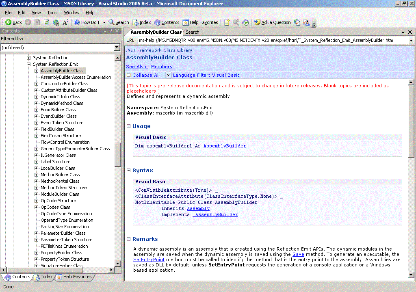Image resolution: width=416 pixels, height=292 pixels.
Task: Open the URL history dropdown arrow
Action: (411, 41)
